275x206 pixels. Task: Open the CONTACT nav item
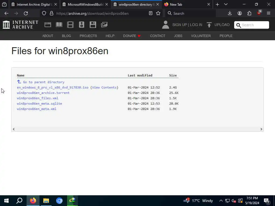pos(158,36)
